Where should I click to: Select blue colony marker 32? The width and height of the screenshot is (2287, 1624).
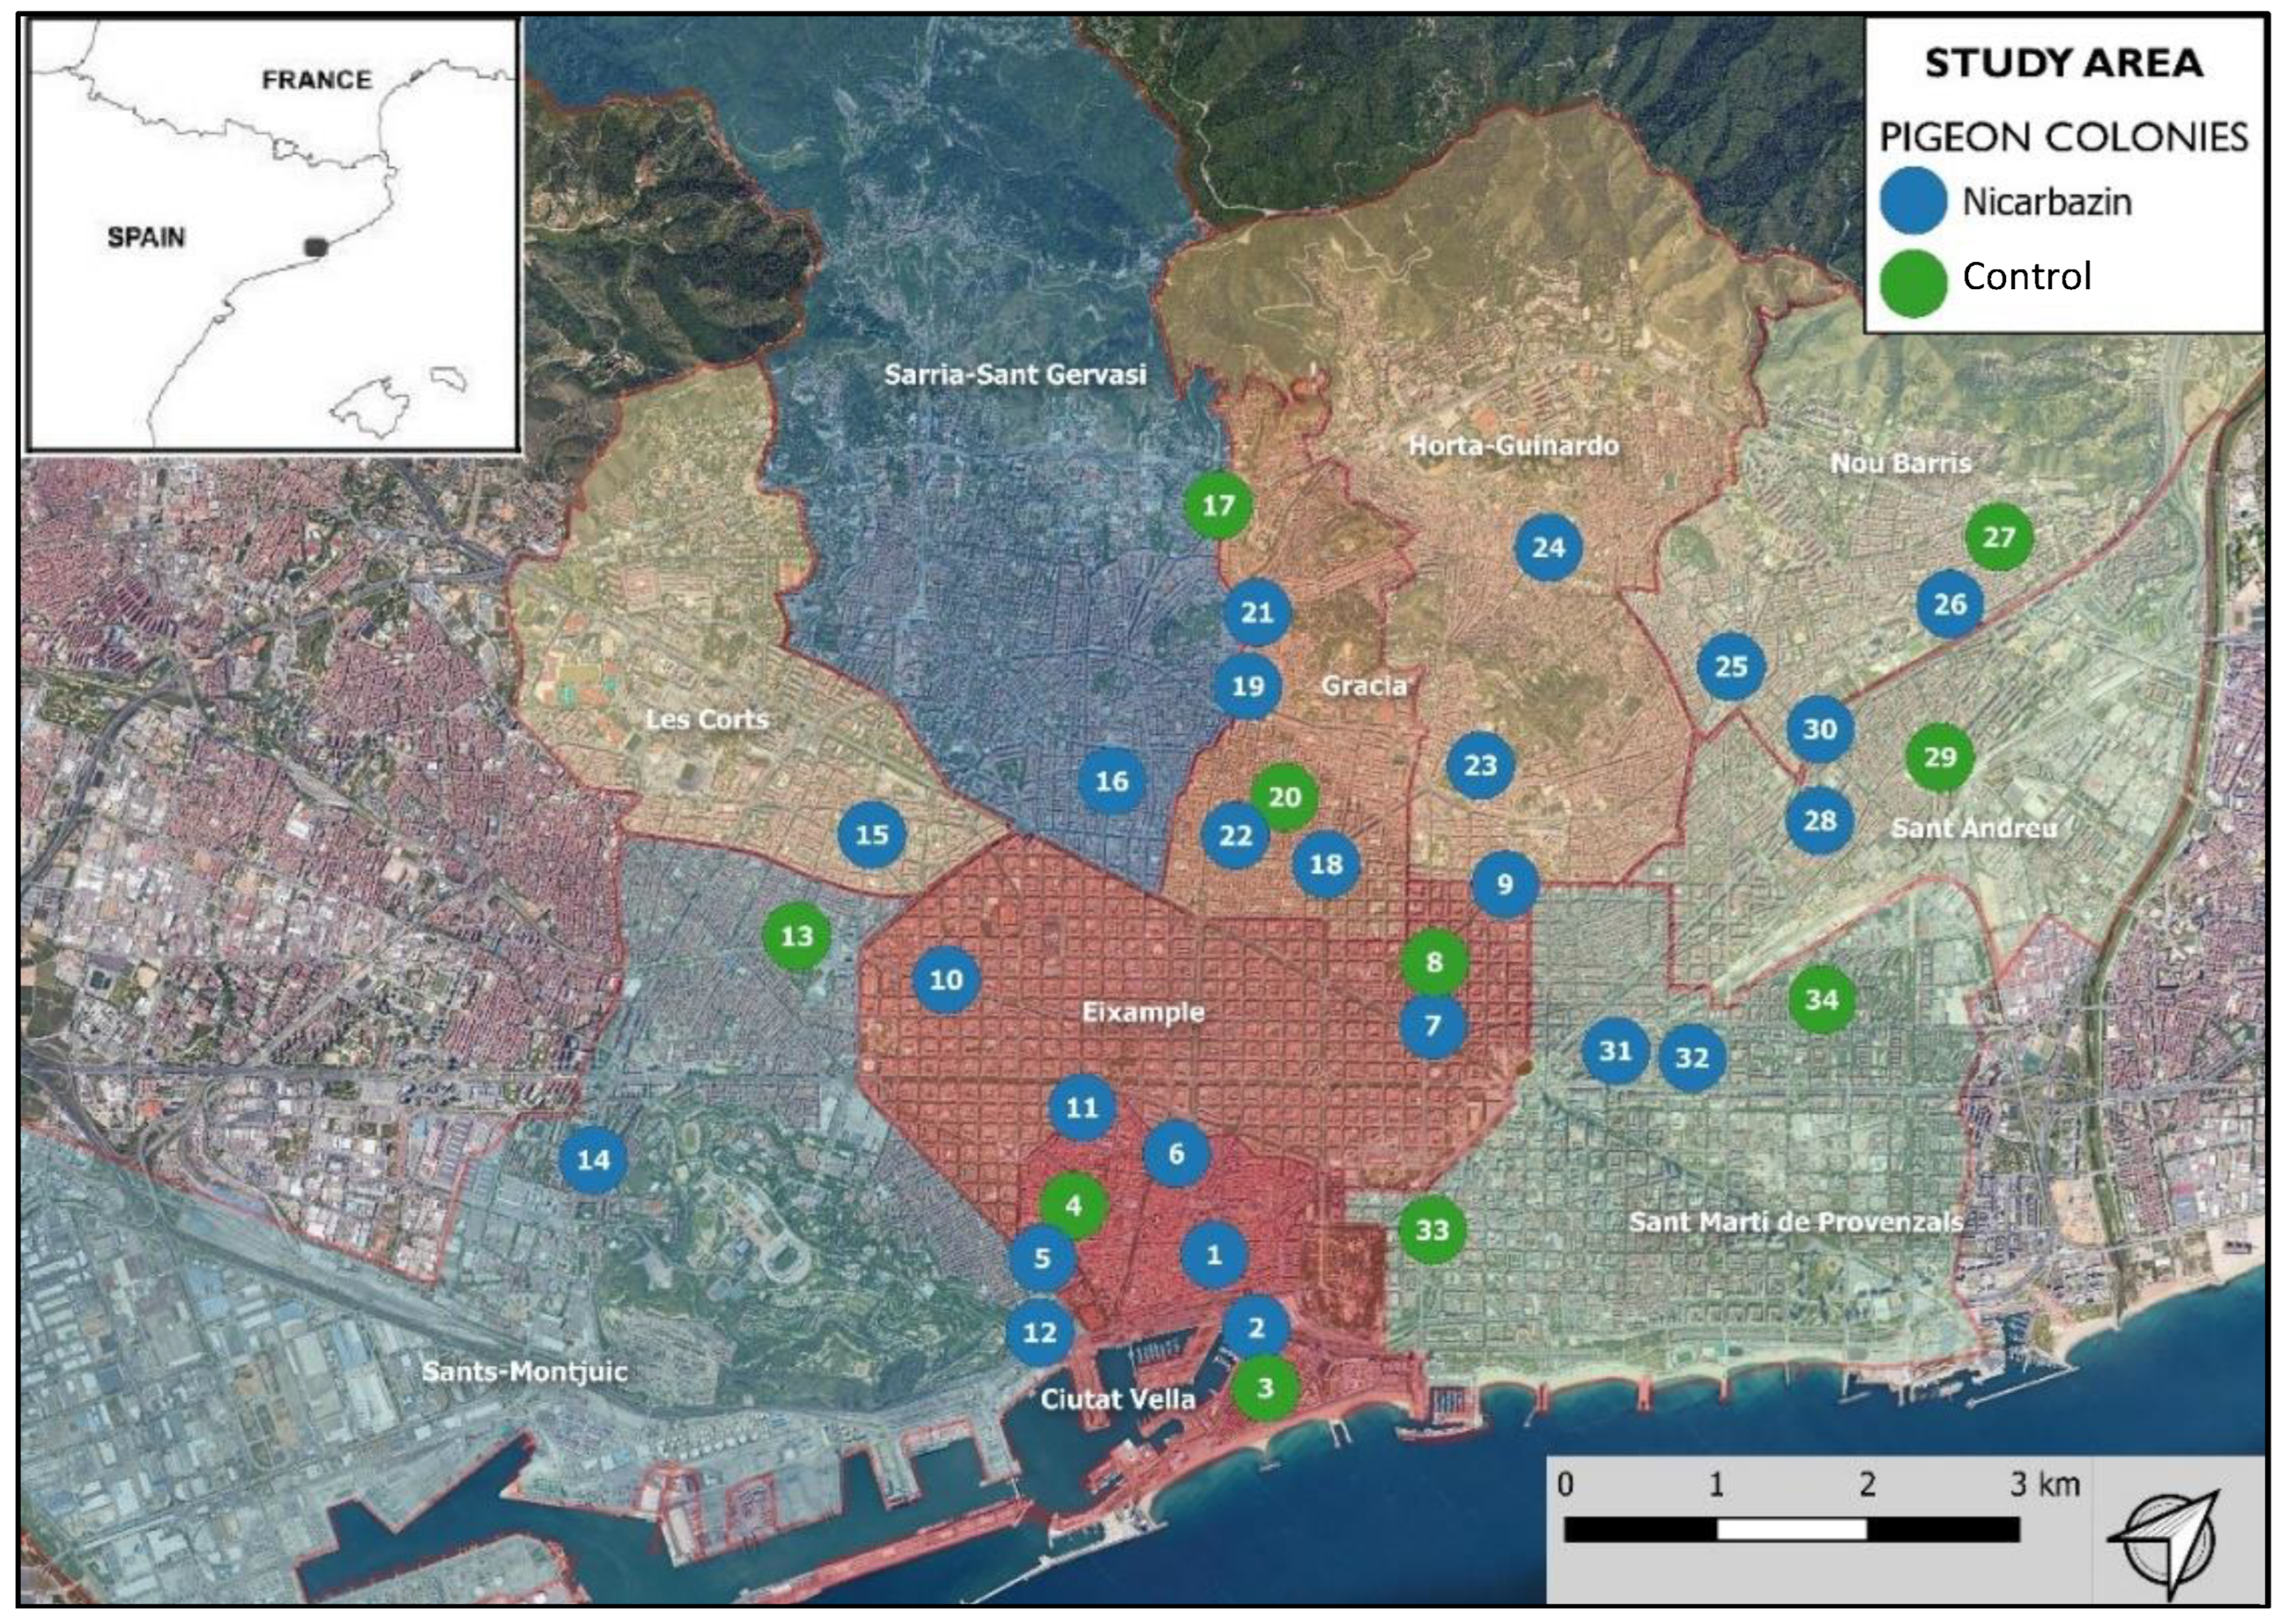pyautogui.click(x=1691, y=1058)
